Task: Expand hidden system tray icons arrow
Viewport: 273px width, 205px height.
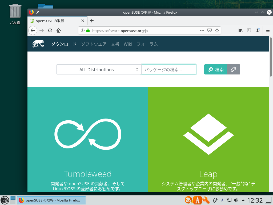Action: pos(243,200)
